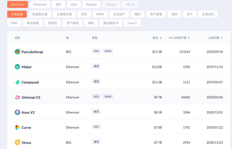
Task: Click the Uniswap V2 unicorn icon
Action: 17,97
